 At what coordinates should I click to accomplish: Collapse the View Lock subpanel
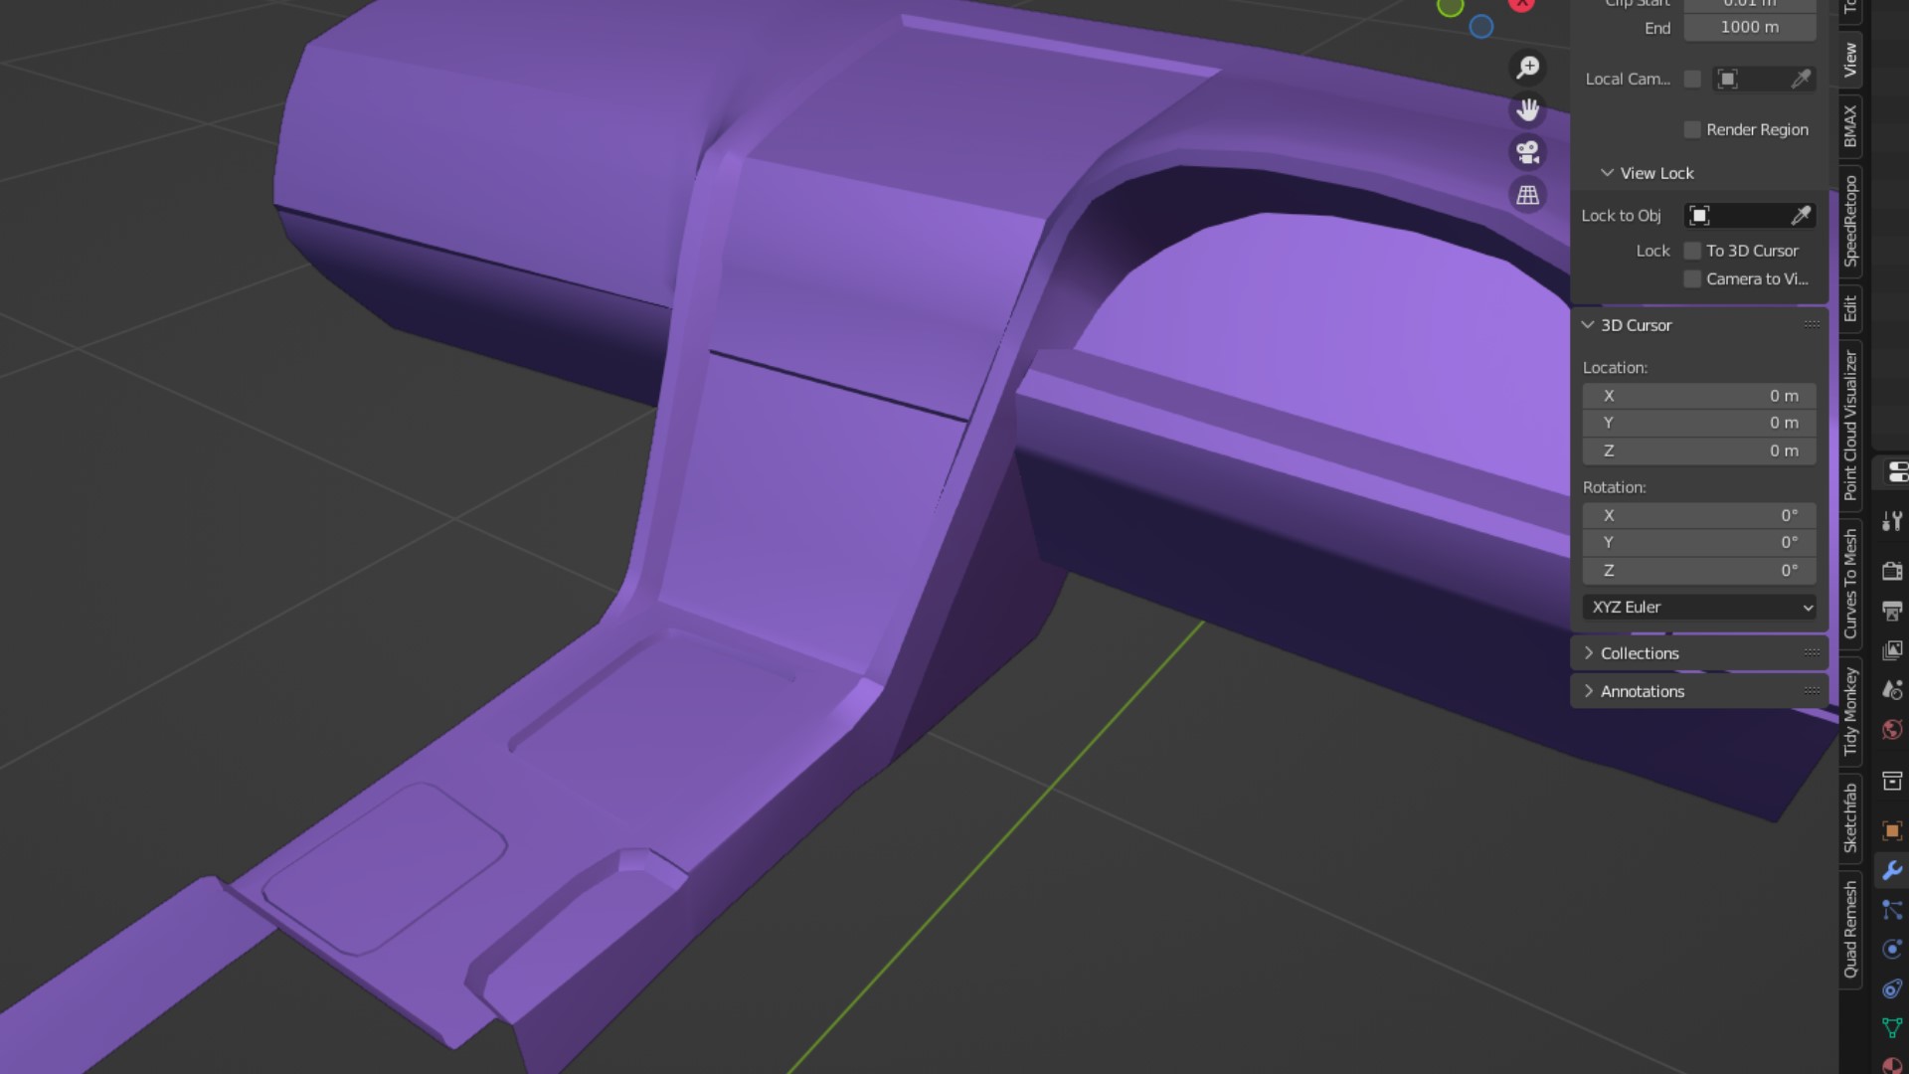click(x=1607, y=173)
